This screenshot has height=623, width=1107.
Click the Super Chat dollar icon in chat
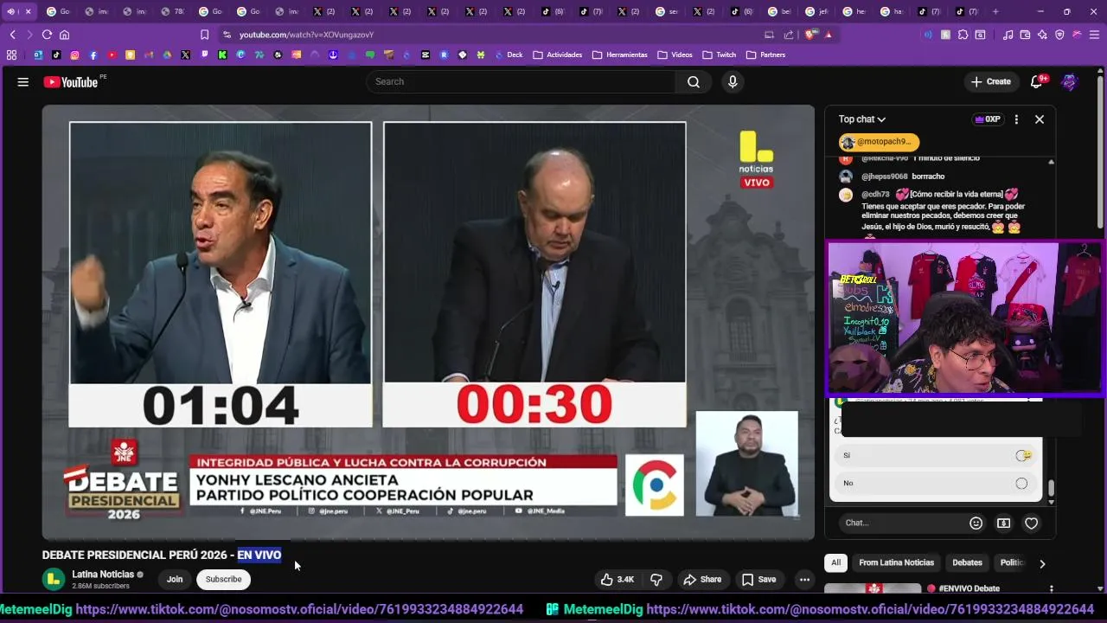click(x=1003, y=523)
